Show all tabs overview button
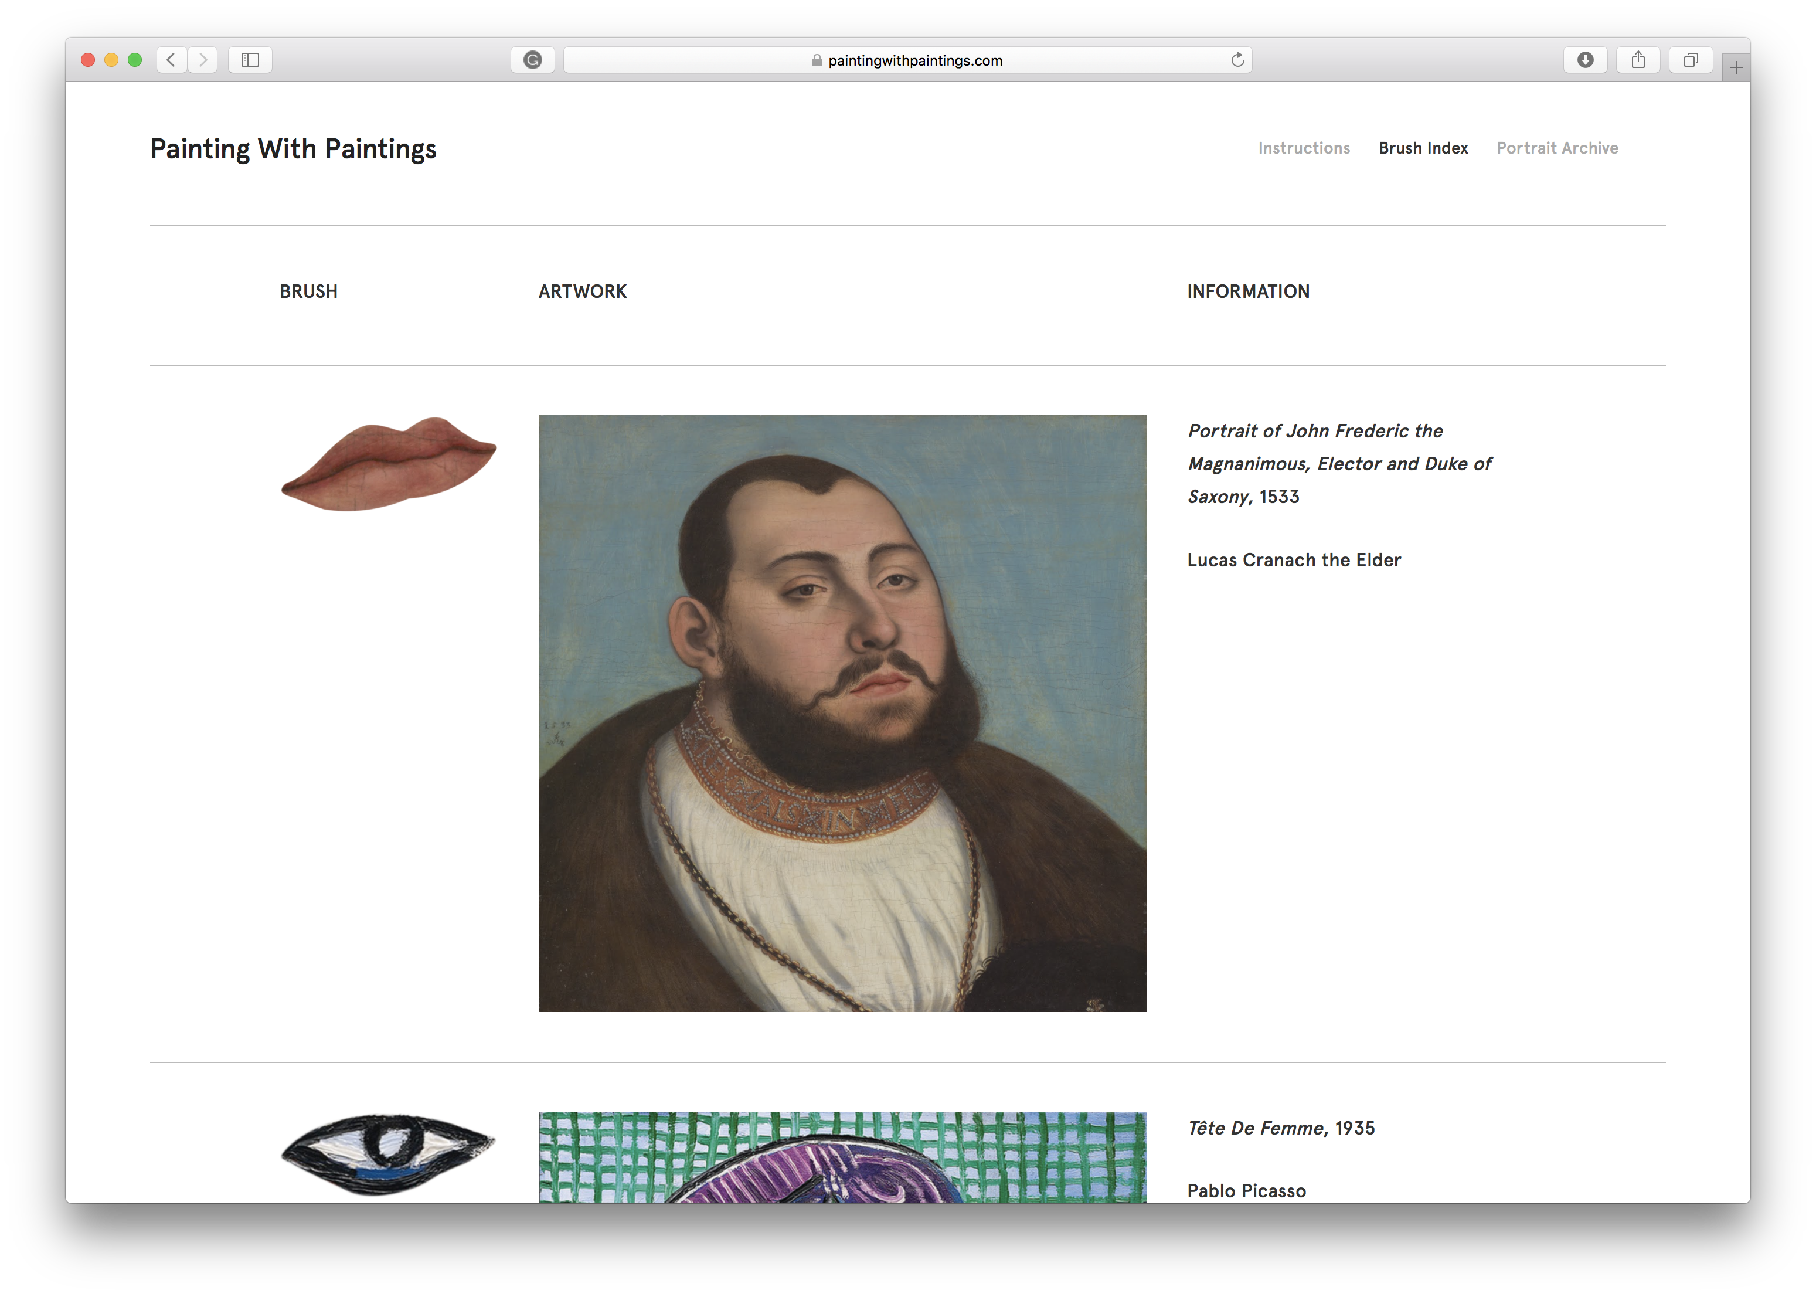The width and height of the screenshot is (1816, 1297). (1691, 60)
